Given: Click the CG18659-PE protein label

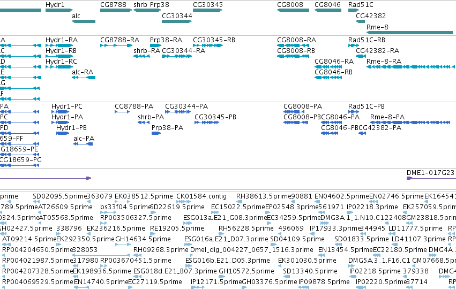Looking at the screenshot, I should (19, 149).
